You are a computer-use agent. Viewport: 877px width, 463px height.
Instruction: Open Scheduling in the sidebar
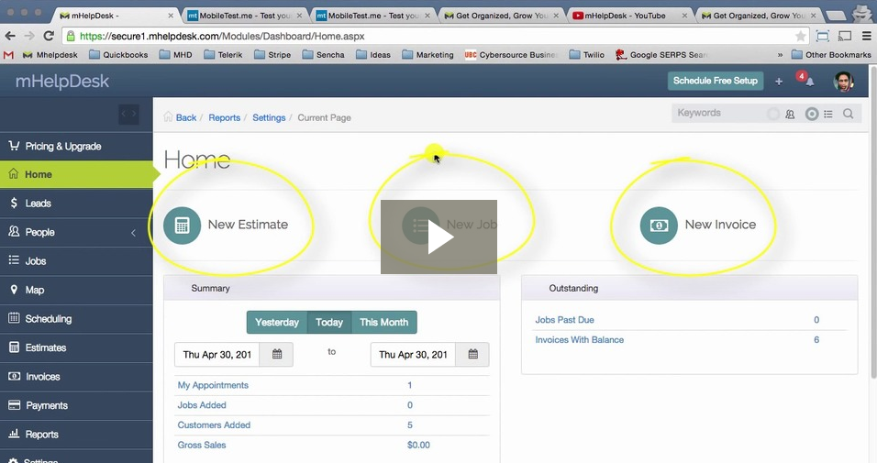coord(76,319)
